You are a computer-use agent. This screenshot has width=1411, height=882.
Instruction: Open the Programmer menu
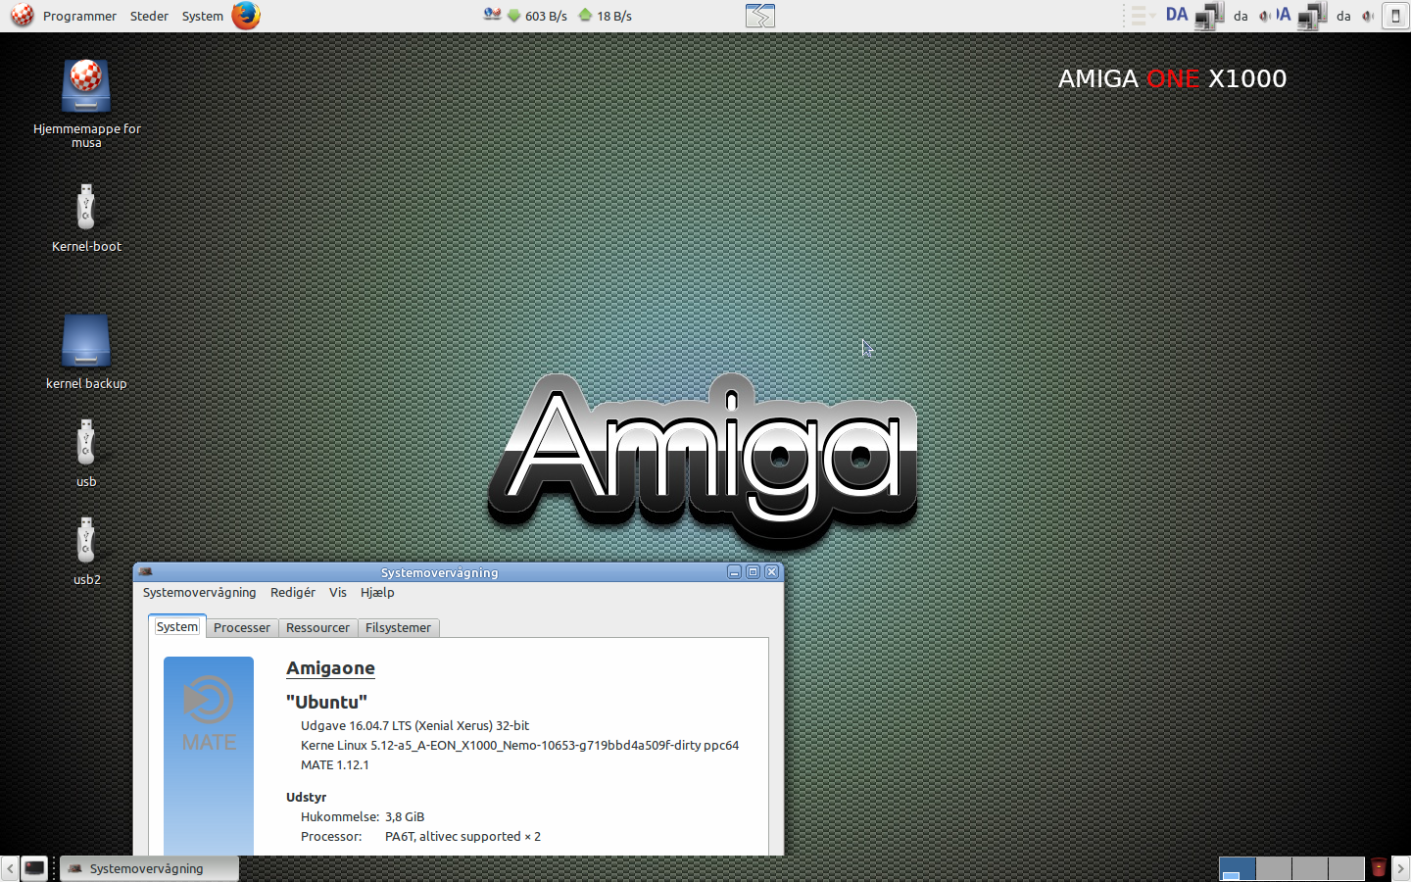point(78,16)
